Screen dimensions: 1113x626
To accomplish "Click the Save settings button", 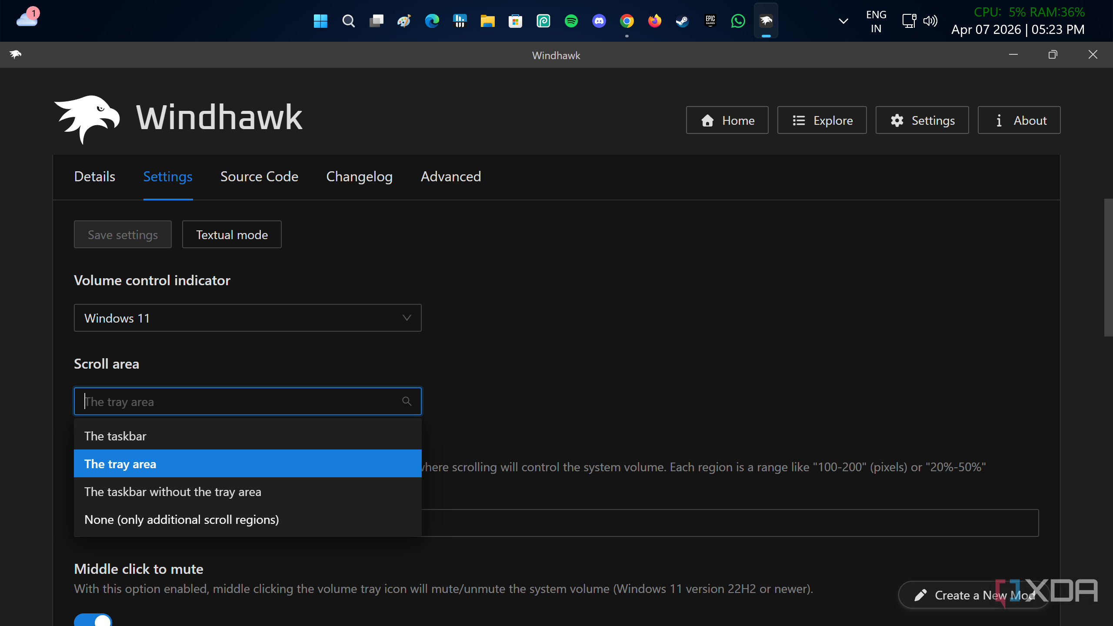I will [123, 234].
